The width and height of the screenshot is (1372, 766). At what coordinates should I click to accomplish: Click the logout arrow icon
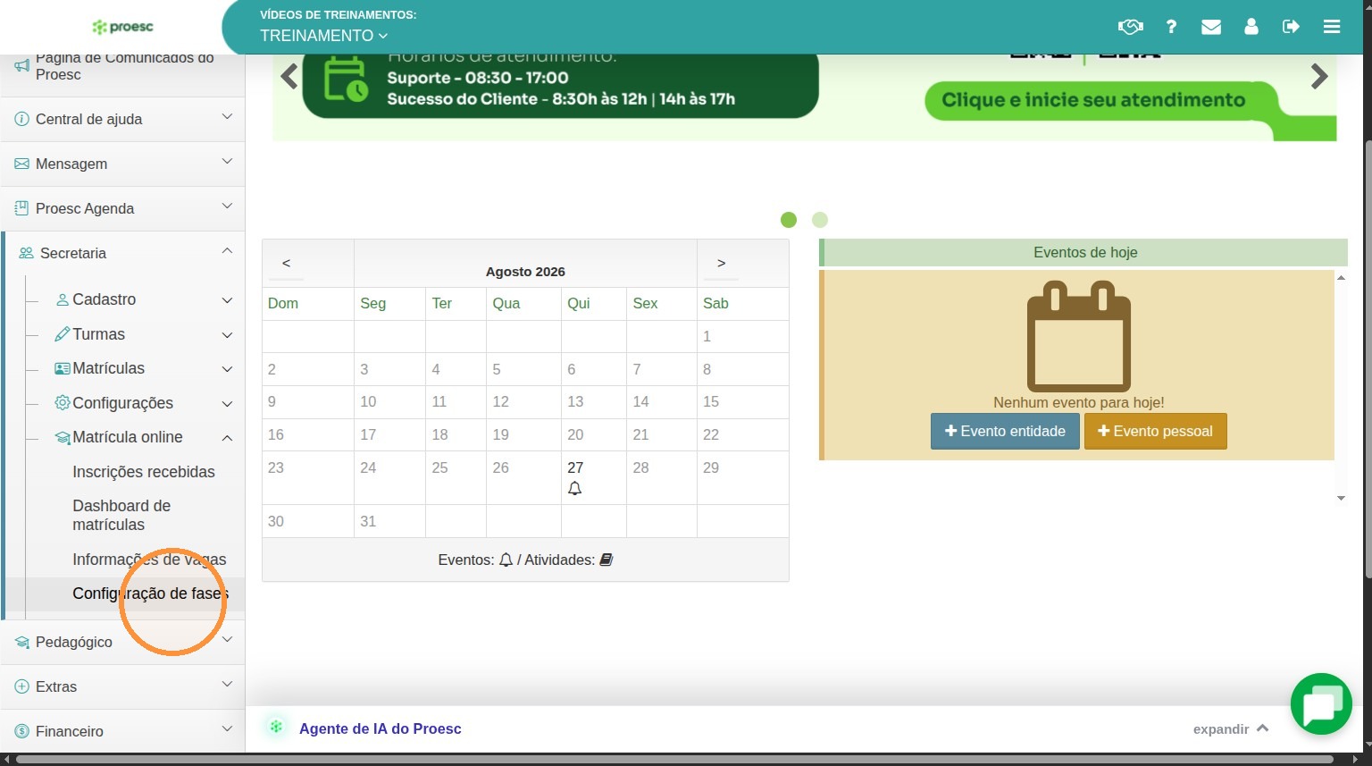(x=1291, y=27)
